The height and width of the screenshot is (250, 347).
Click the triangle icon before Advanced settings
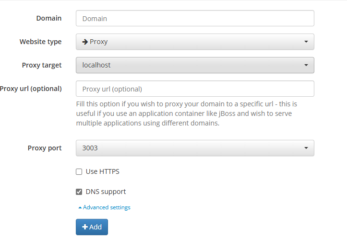80,208
